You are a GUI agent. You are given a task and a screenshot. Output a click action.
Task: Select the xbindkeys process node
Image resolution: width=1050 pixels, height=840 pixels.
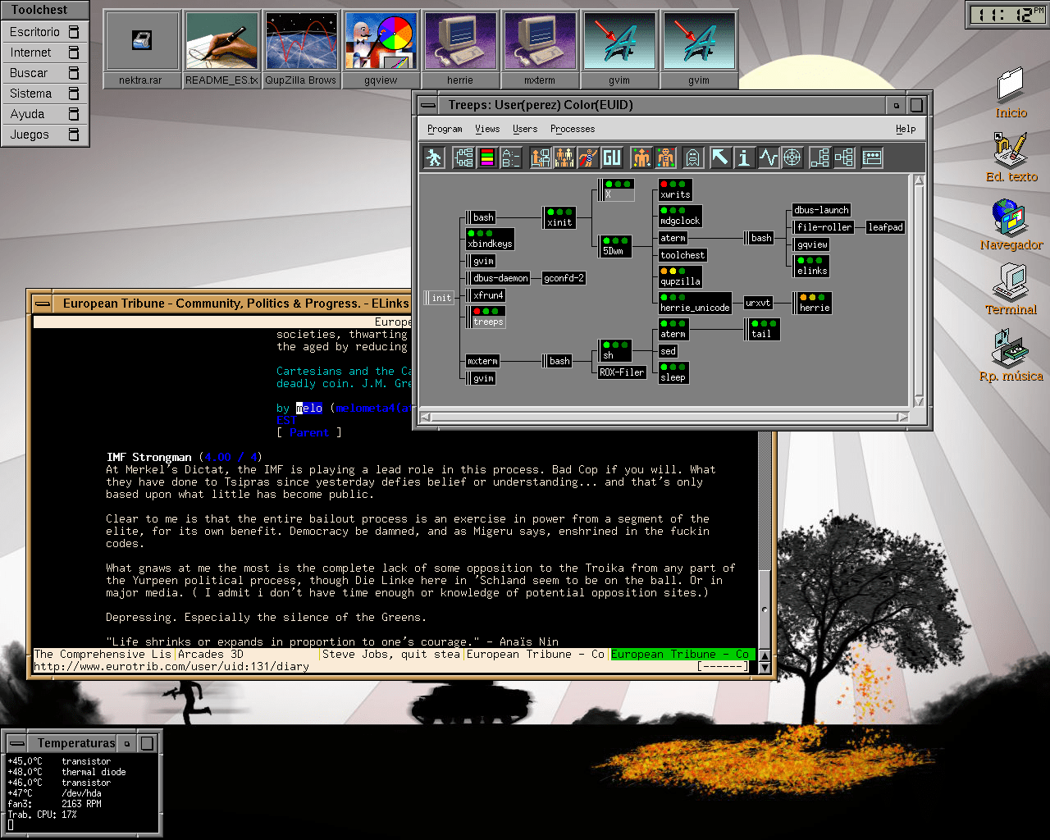[490, 239]
